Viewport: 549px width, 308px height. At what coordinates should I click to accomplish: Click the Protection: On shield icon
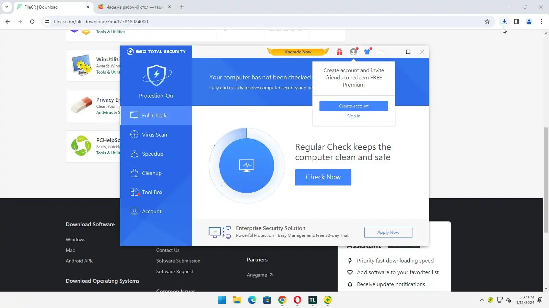click(156, 75)
